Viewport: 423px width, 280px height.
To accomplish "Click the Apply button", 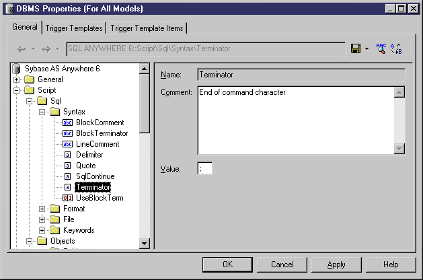I will (x=336, y=265).
